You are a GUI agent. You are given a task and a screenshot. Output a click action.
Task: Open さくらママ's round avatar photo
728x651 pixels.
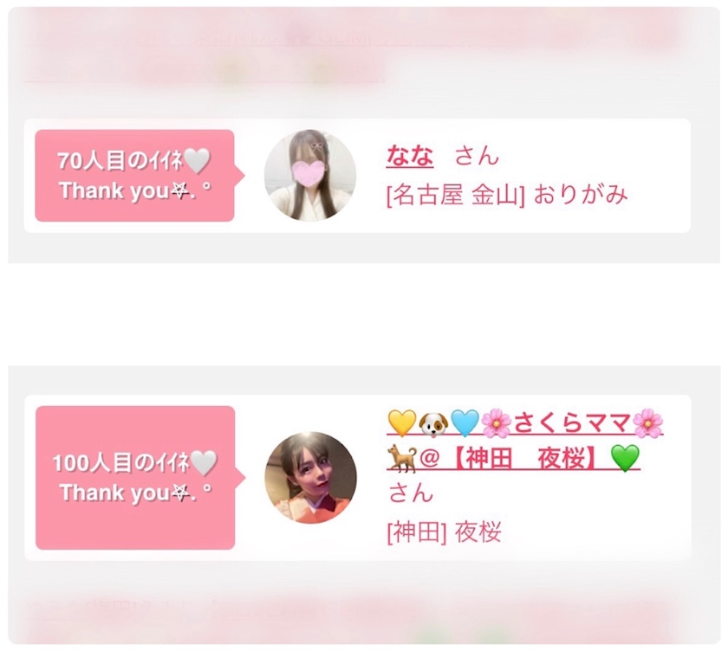tap(310, 478)
